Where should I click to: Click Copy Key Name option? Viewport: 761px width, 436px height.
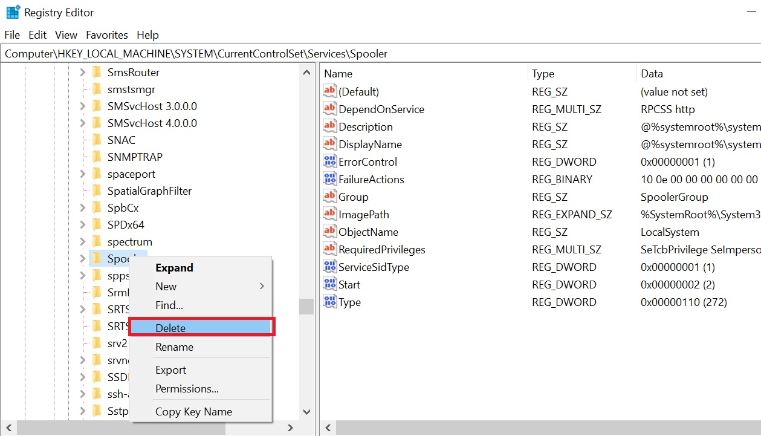coord(193,412)
